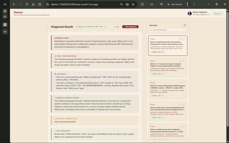The height and width of the screenshot is (143, 229).
Task: Click the History count badge
Action: click(x=185, y=25)
